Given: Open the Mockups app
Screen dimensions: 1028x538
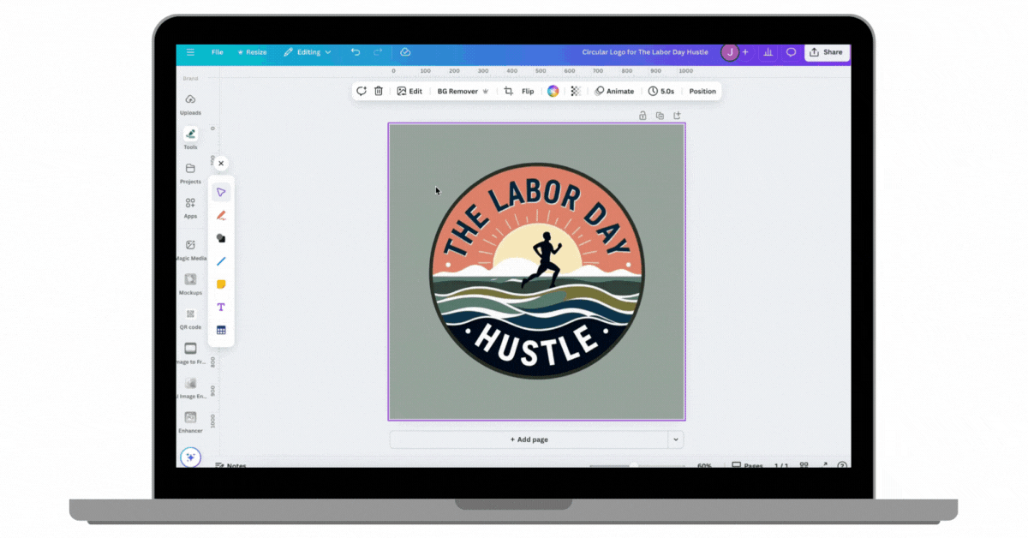Looking at the screenshot, I should click(190, 284).
